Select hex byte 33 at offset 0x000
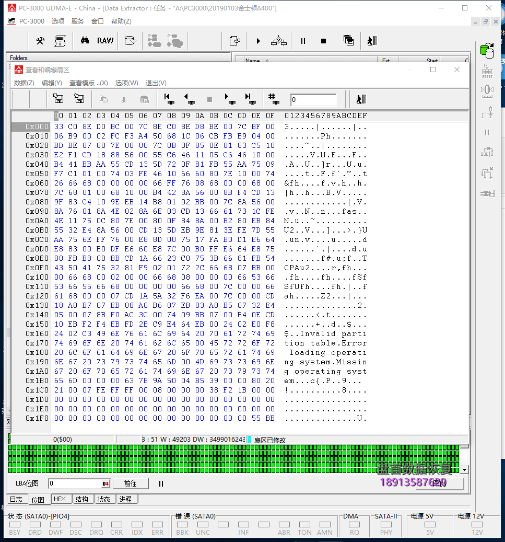Viewport: 505px width, 542px height. pos(58,126)
